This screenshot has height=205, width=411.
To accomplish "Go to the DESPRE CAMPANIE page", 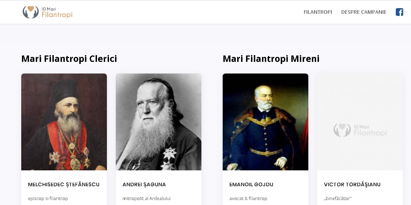I will click(x=364, y=12).
